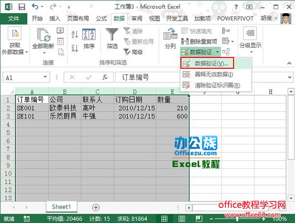
Task: Click the 求和: 81864 status entry
Action: [132, 219]
